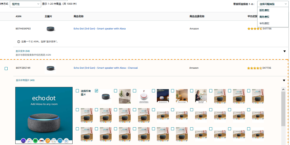Click ASIN text B07FZ8S74R

pyautogui.click(x=23, y=68)
